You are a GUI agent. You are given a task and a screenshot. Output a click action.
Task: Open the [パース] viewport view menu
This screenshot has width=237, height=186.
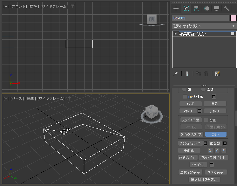pyautogui.click(x=17, y=99)
